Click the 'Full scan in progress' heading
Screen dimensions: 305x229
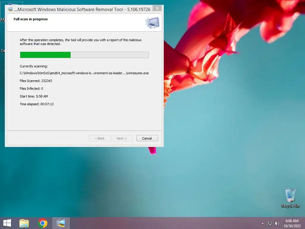(31, 19)
